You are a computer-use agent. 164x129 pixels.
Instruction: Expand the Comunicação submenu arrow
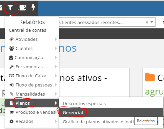56,57
